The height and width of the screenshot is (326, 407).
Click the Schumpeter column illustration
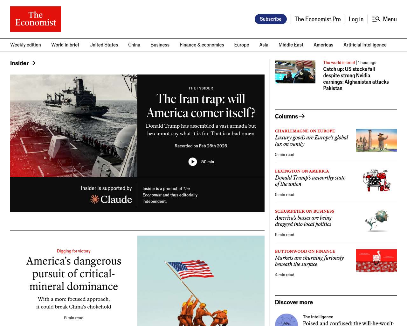click(x=376, y=221)
